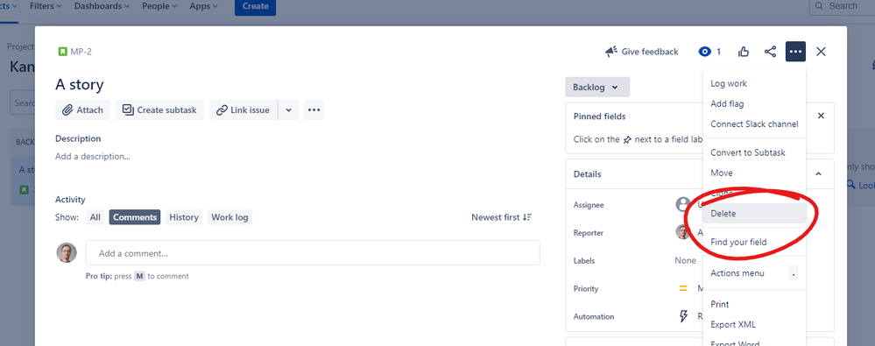Click the Link issue button

(x=243, y=110)
